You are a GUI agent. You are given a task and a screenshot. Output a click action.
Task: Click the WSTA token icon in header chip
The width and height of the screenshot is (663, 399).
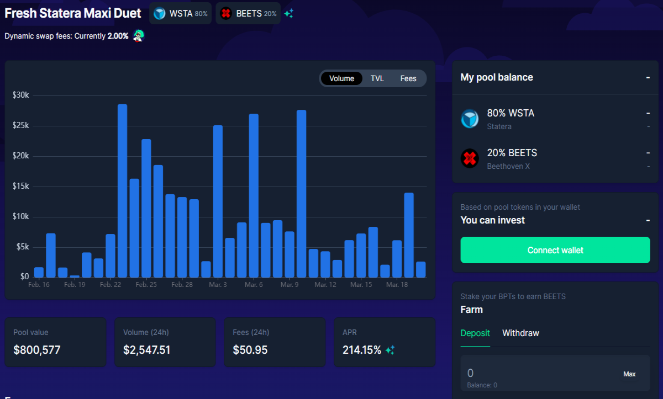pos(160,14)
